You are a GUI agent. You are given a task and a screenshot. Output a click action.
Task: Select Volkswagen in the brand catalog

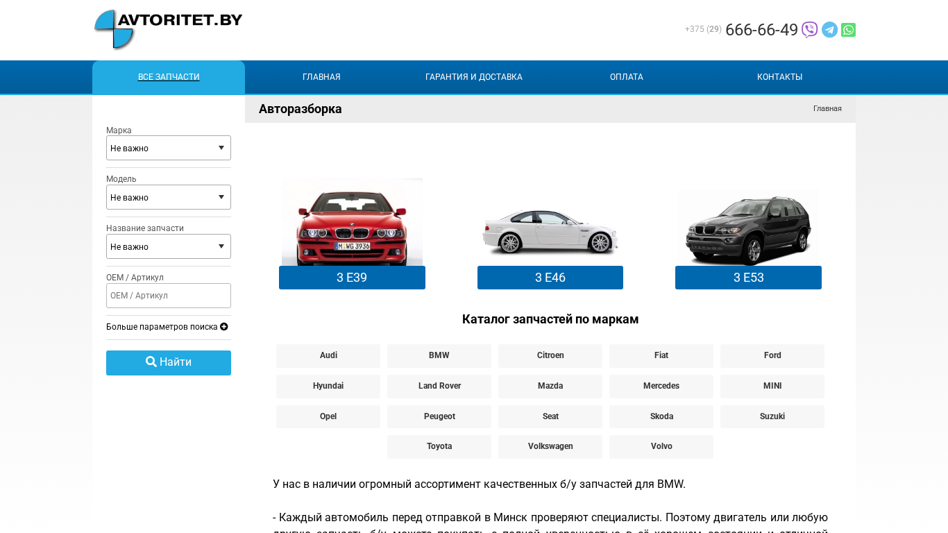click(550, 447)
